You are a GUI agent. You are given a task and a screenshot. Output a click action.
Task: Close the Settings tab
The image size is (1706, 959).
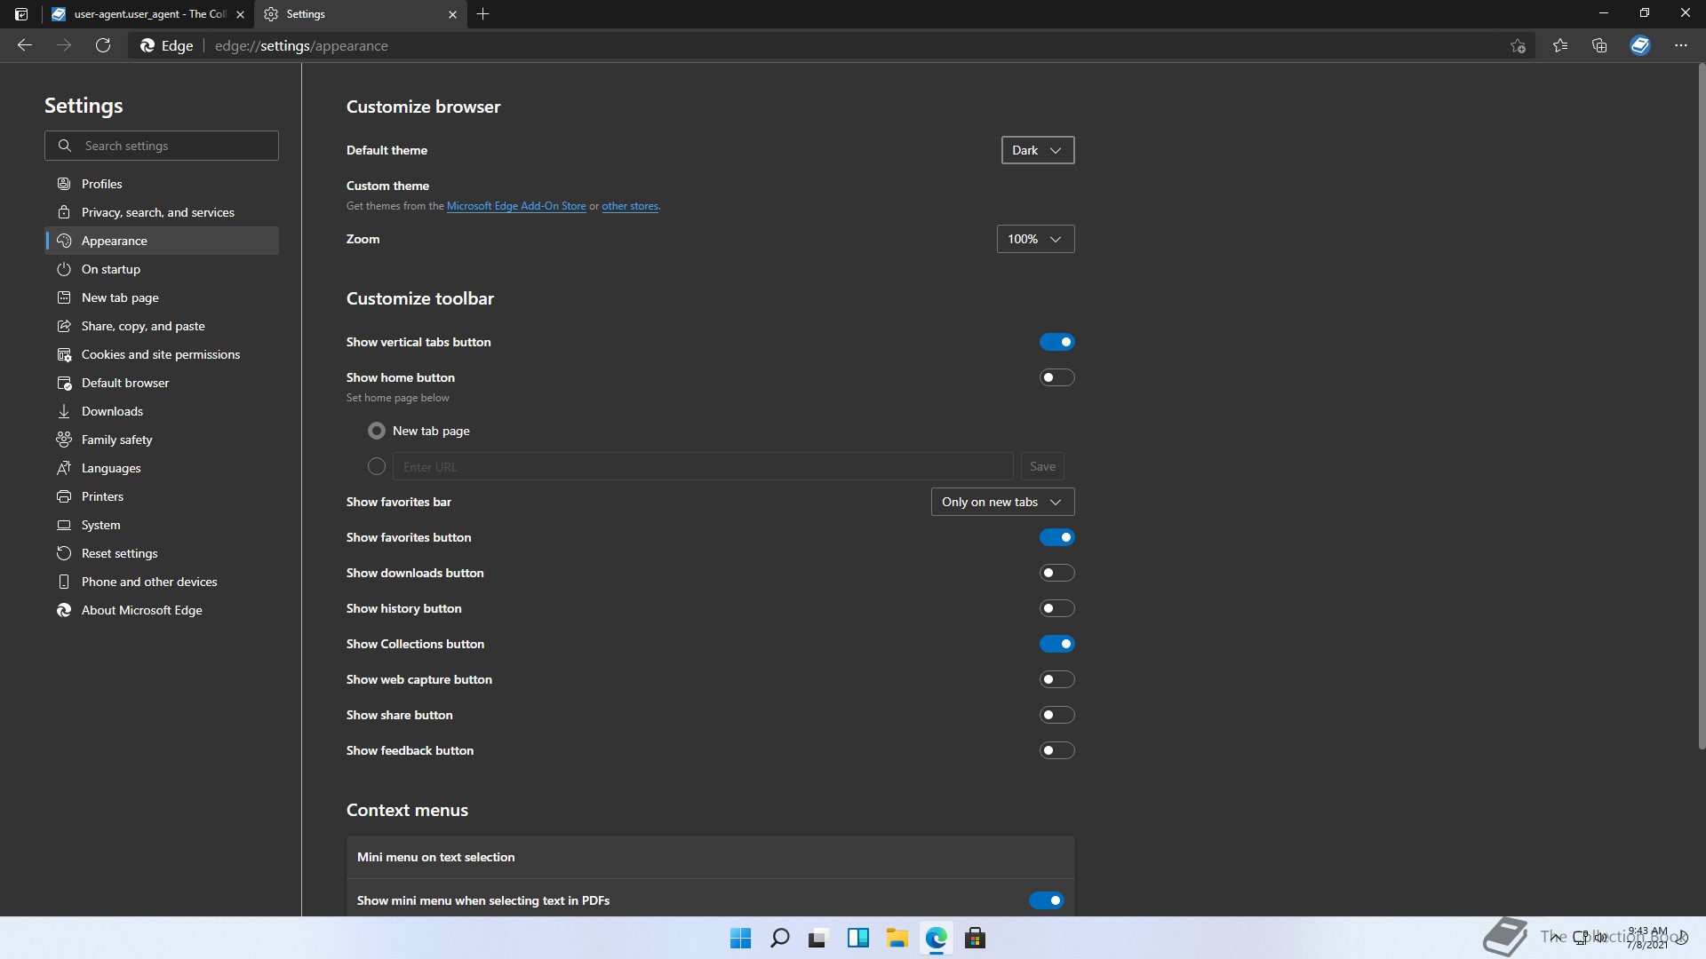tap(452, 14)
